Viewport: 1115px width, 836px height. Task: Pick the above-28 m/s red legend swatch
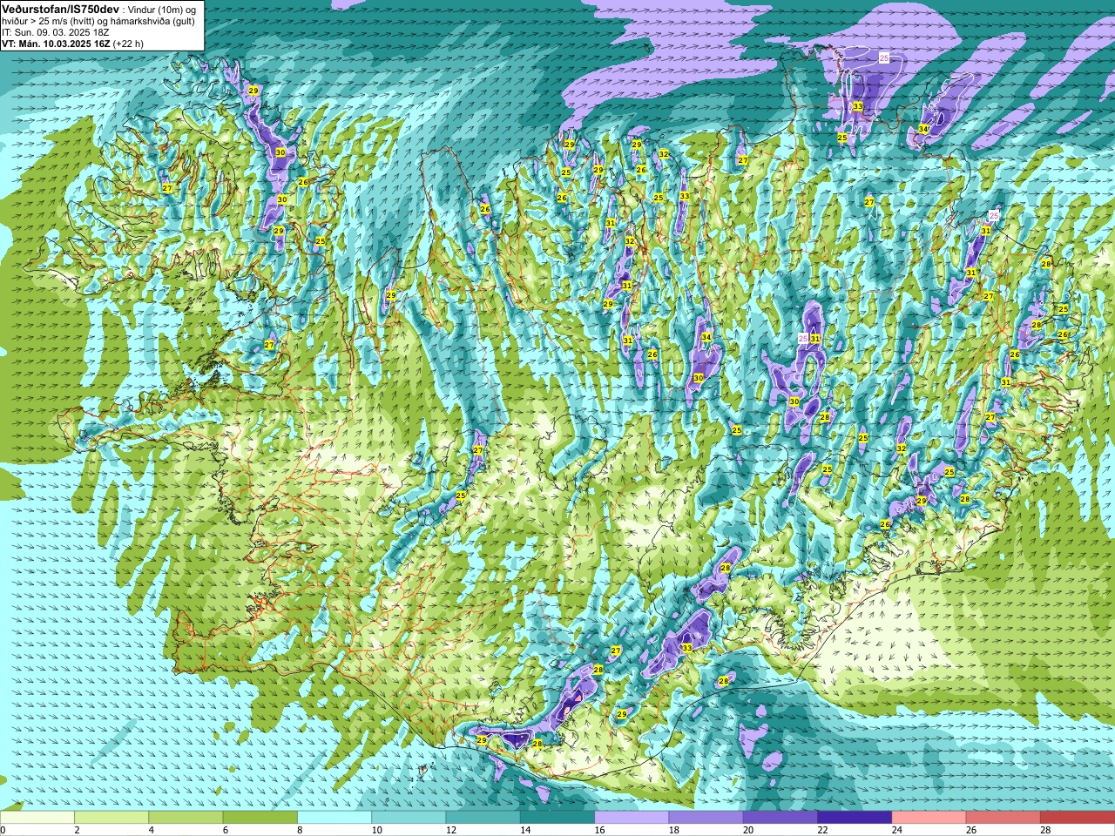tap(1078, 818)
